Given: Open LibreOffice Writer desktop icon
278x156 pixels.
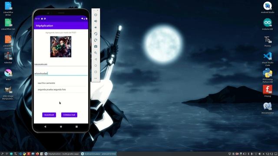Looking at the screenshot, I should [8, 9].
